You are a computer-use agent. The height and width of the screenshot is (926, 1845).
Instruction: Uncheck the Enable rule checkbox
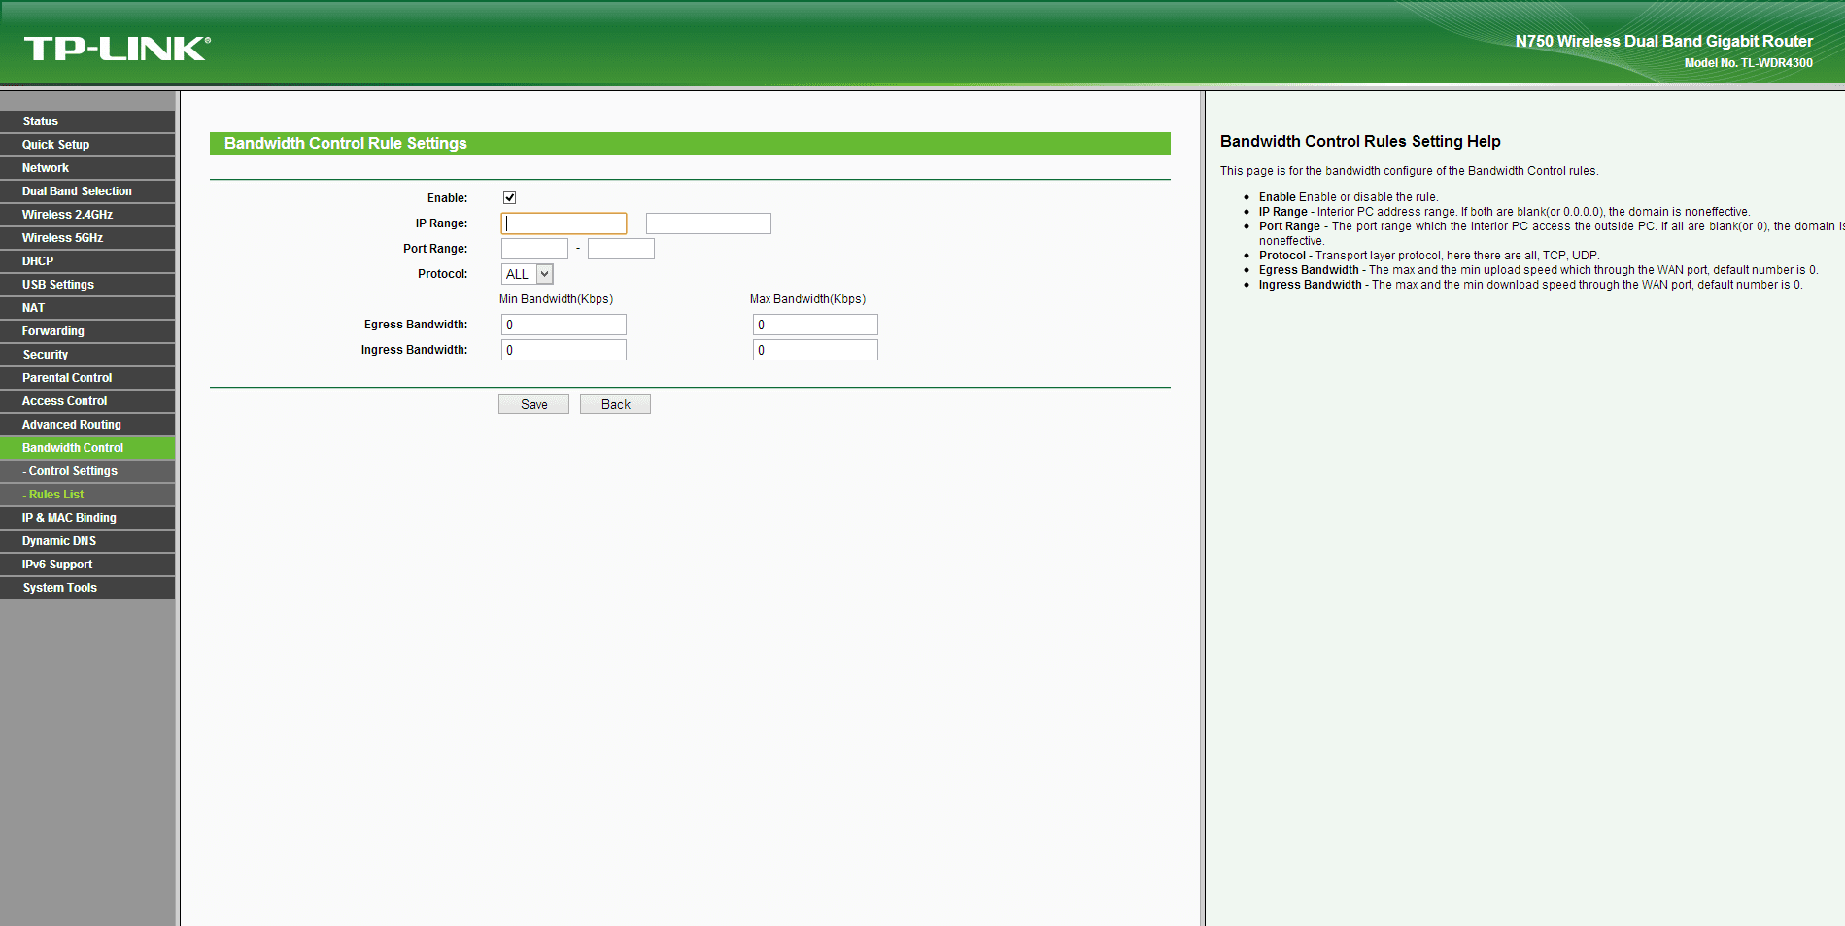(x=509, y=197)
